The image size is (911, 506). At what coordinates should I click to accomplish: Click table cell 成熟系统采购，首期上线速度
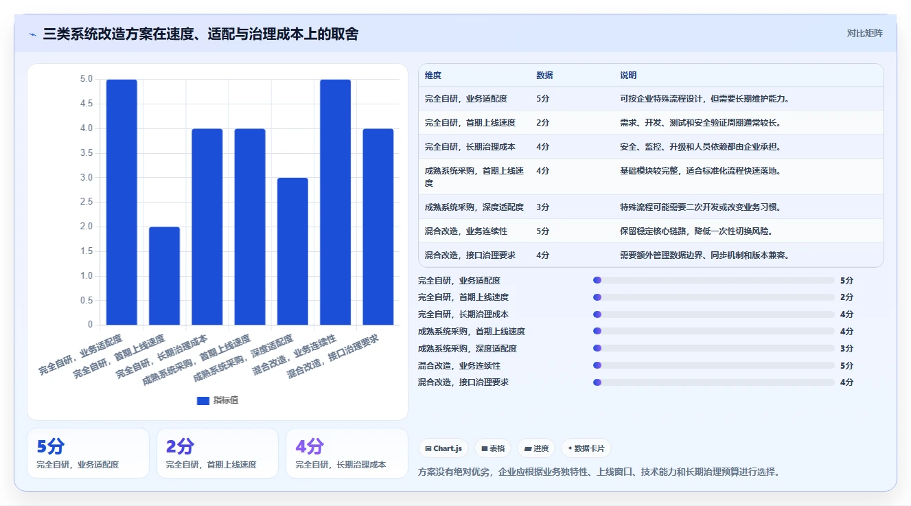tap(474, 176)
